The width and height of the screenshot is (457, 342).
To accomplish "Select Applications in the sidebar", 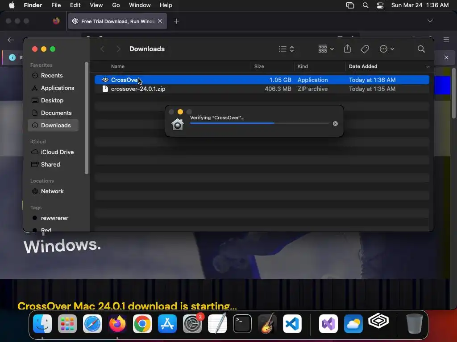I will point(54,88).
